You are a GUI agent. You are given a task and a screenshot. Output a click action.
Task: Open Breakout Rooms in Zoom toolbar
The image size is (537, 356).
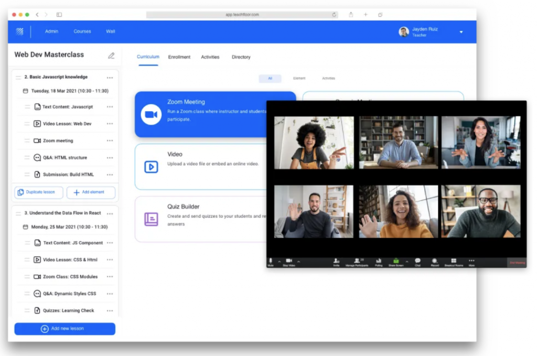point(454,261)
